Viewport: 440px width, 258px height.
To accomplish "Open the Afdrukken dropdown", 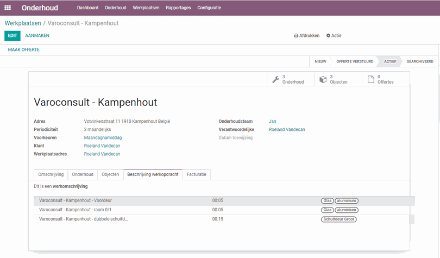I will coord(306,36).
